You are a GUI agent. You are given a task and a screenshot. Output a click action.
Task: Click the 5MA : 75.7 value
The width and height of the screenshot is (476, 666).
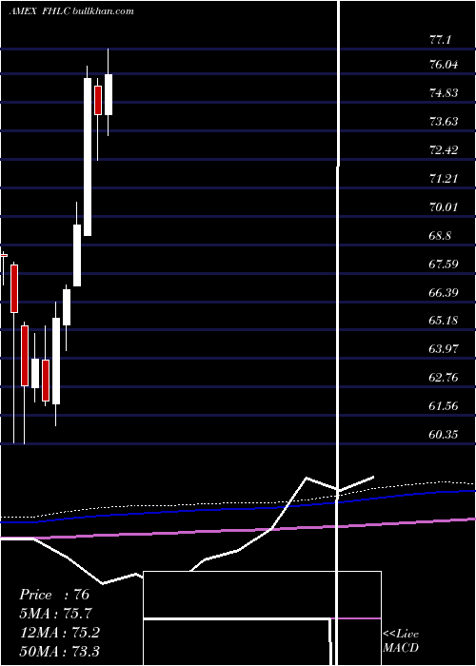(x=55, y=614)
